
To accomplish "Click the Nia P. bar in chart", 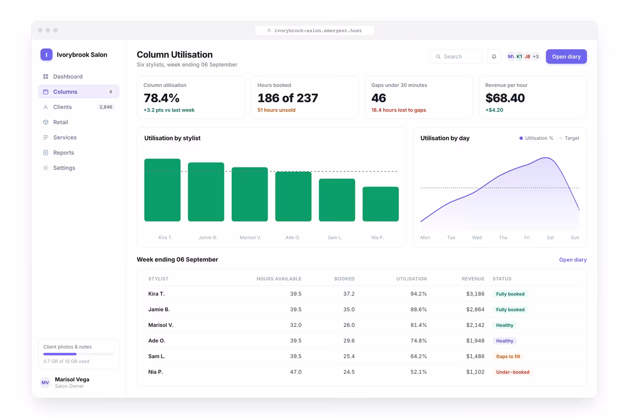I will pyautogui.click(x=381, y=204).
